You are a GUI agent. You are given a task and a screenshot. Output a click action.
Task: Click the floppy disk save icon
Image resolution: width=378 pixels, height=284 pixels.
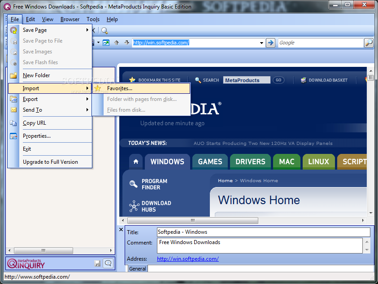(97, 263)
